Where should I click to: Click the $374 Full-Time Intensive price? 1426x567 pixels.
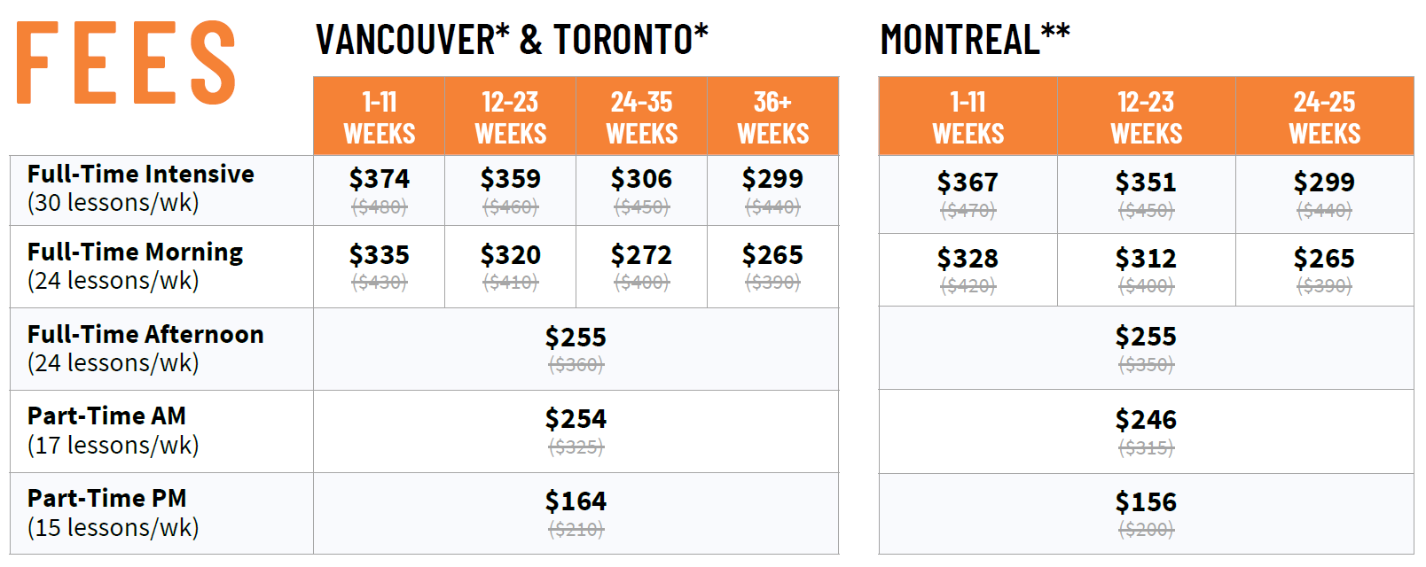tap(379, 180)
